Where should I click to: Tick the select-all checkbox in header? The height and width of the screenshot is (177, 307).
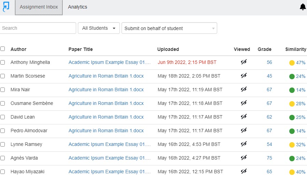coord(3,49)
